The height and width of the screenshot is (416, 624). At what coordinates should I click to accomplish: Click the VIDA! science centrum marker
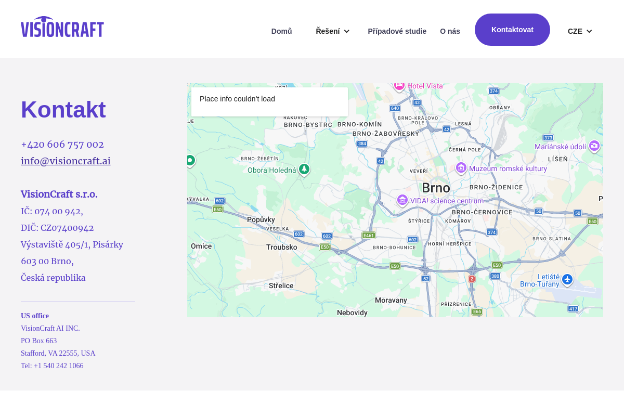coord(402,200)
